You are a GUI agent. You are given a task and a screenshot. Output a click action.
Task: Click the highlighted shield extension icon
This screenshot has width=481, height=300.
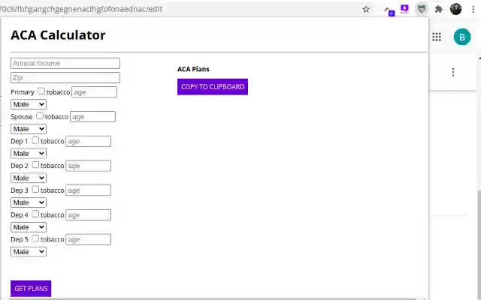pyautogui.click(x=422, y=9)
